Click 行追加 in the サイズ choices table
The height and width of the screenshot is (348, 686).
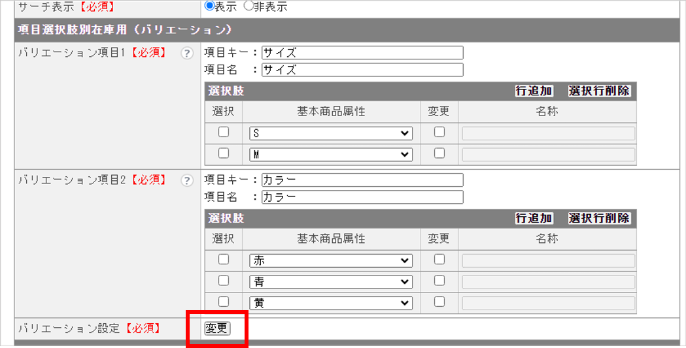tap(534, 91)
